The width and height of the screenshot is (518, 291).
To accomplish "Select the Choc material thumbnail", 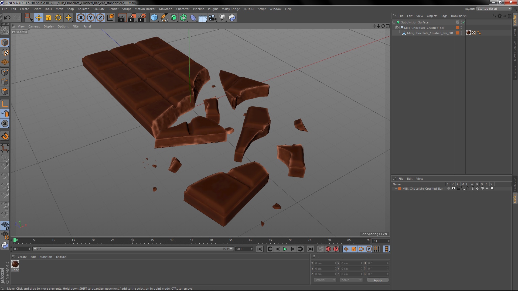I will 15,264.
